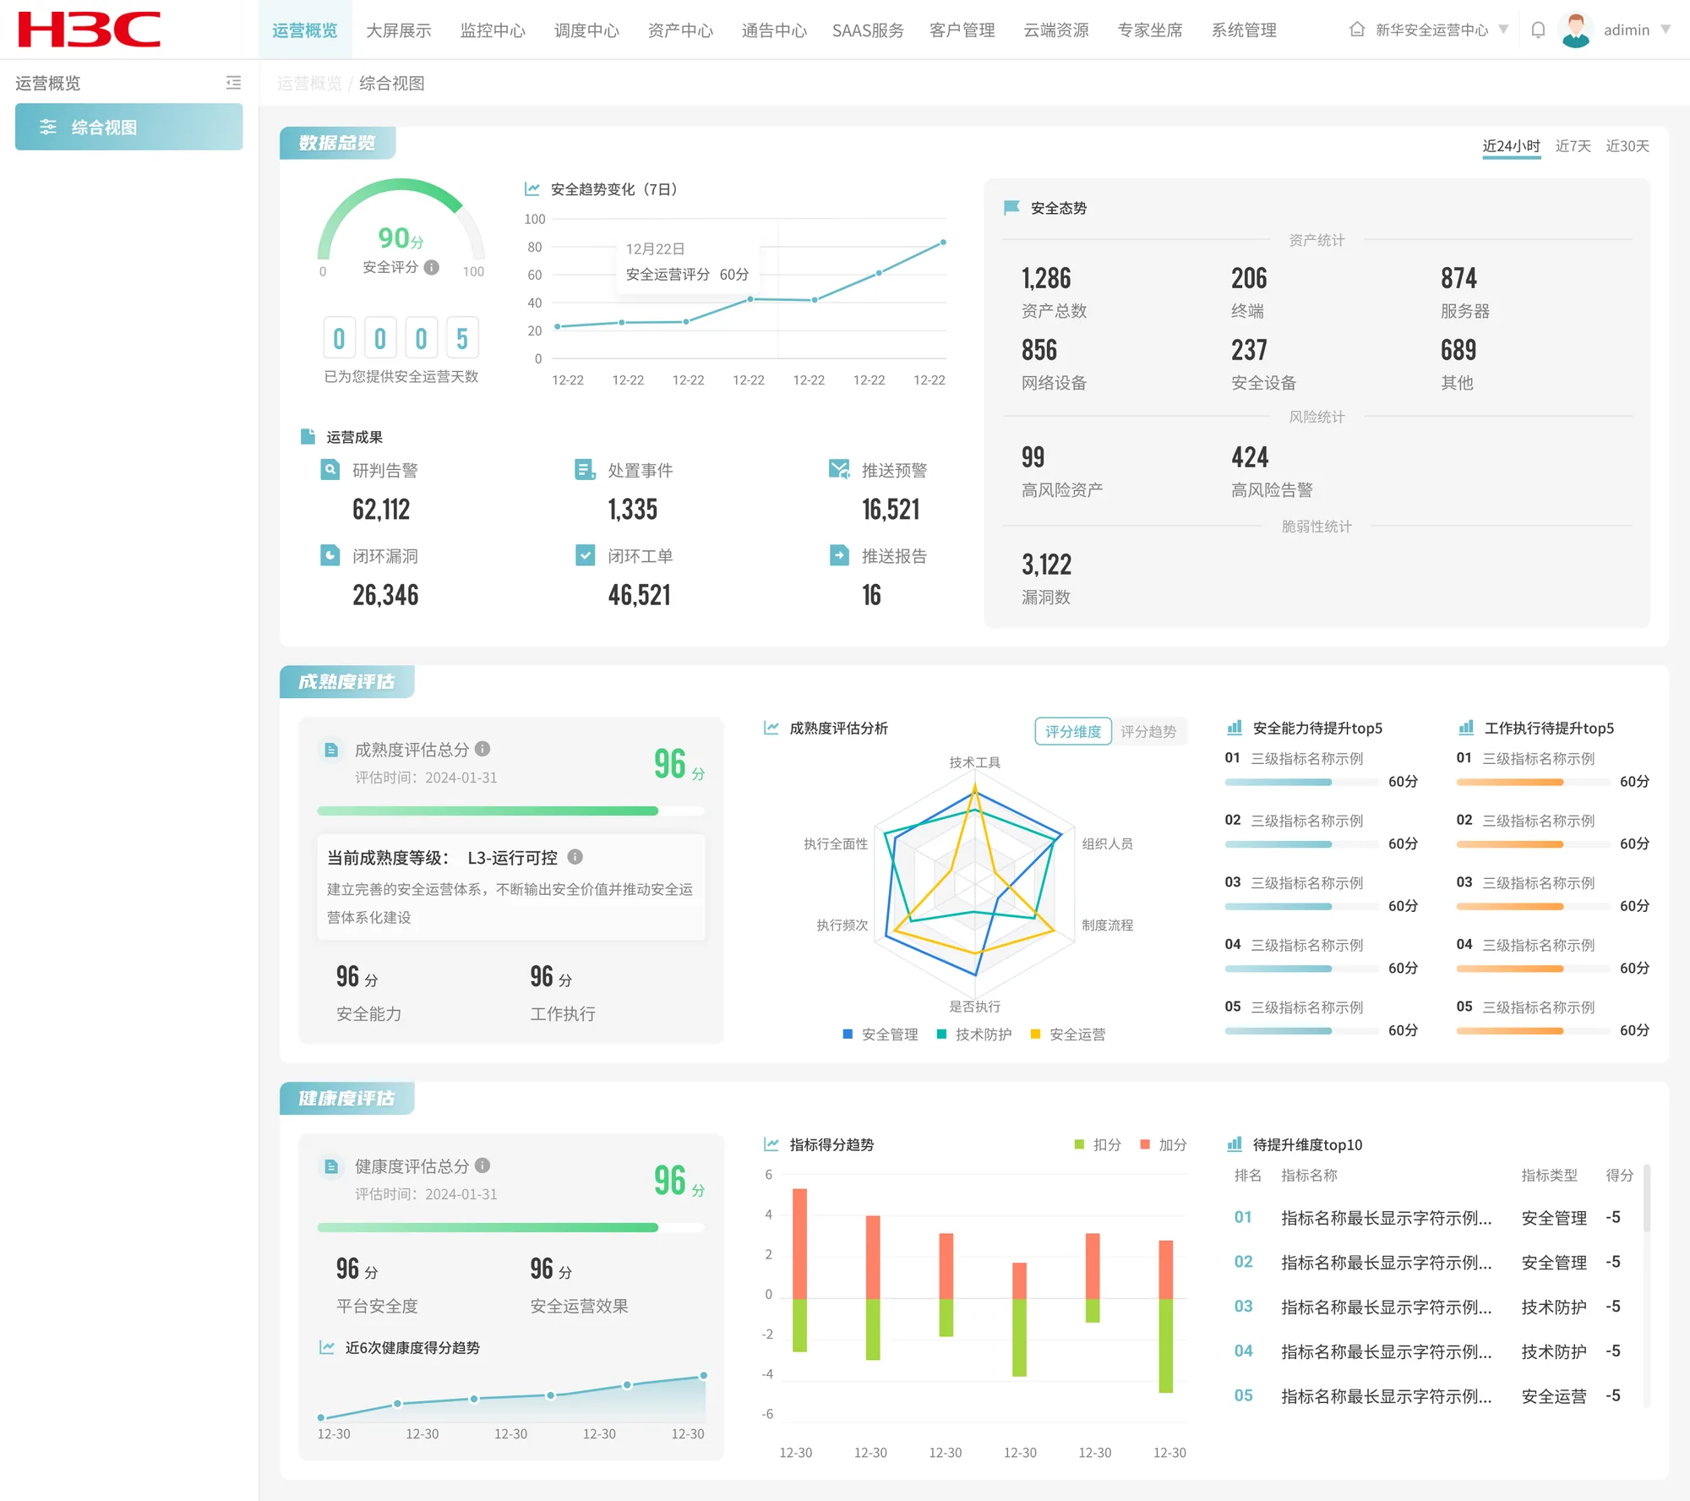Click the 3,122 漏洞数 value

1046,565
